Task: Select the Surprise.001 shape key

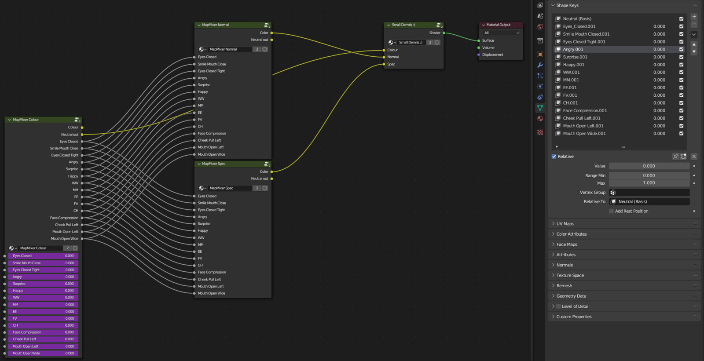Action: [620, 57]
